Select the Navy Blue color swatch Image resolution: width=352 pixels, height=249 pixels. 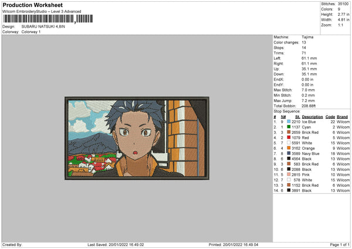[x=289, y=153]
